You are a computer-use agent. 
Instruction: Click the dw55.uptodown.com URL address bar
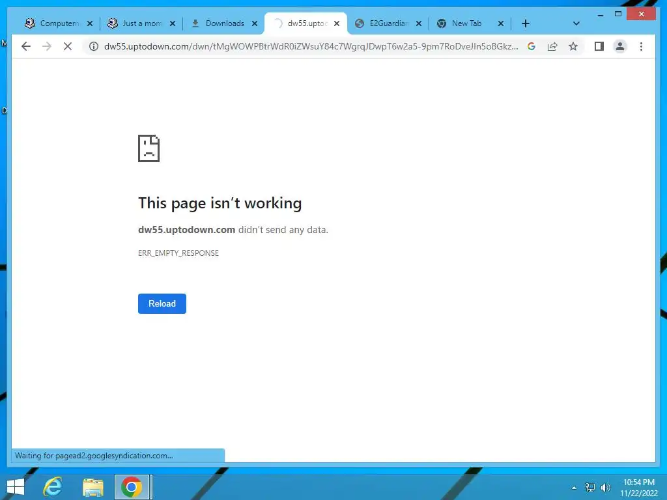[x=311, y=46]
